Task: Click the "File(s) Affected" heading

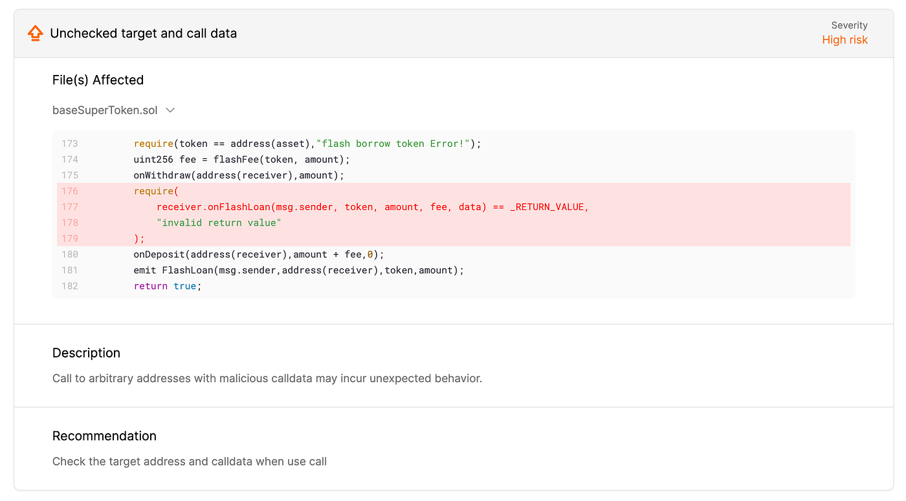Action: pos(98,80)
